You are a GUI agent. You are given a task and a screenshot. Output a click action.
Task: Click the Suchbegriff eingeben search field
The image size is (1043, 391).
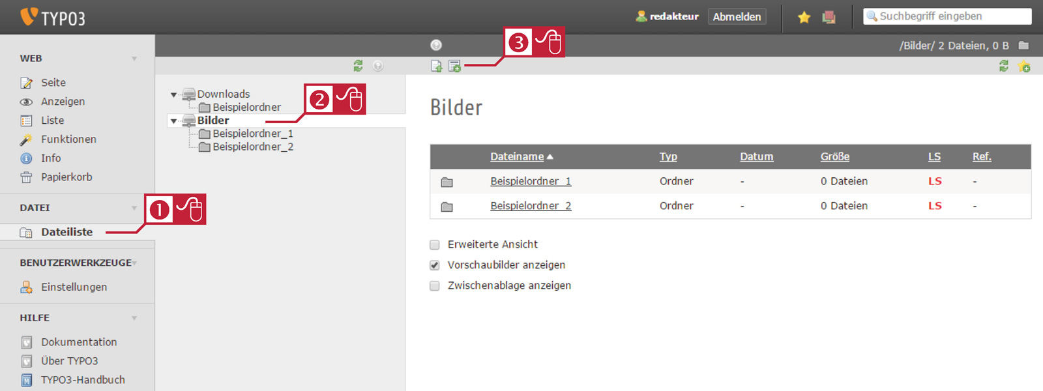point(947,16)
